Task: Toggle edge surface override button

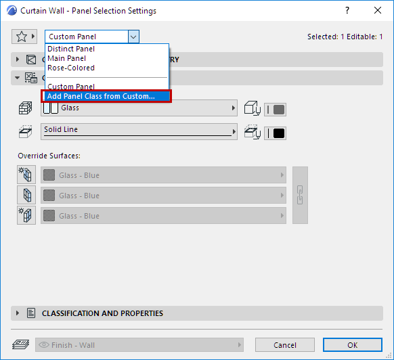Action: click(x=26, y=195)
